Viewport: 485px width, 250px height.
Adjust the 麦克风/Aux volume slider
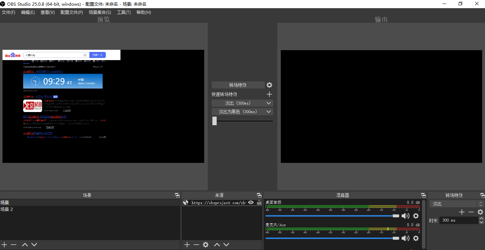coord(332,238)
